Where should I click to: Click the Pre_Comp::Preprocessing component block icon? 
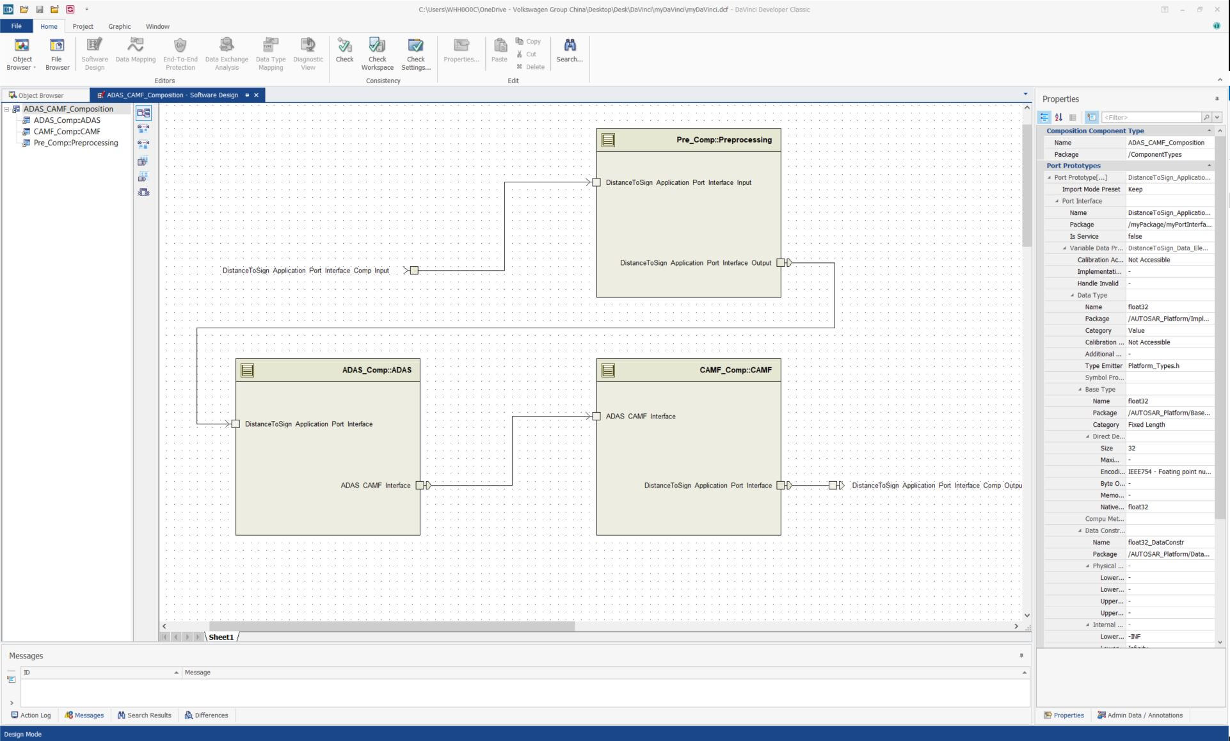click(608, 140)
